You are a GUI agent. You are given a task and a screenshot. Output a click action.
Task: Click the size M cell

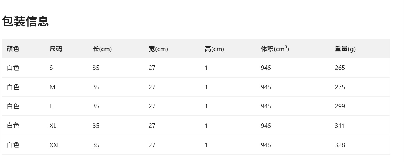point(52,87)
